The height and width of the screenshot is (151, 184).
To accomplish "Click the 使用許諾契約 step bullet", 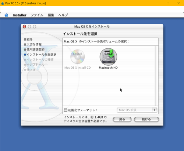I will pyautogui.click(x=25, y=49).
